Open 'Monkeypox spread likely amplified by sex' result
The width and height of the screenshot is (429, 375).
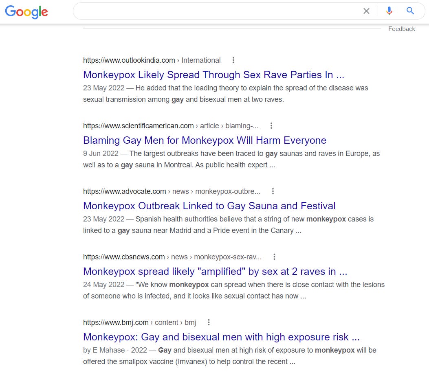click(x=215, y=272)
